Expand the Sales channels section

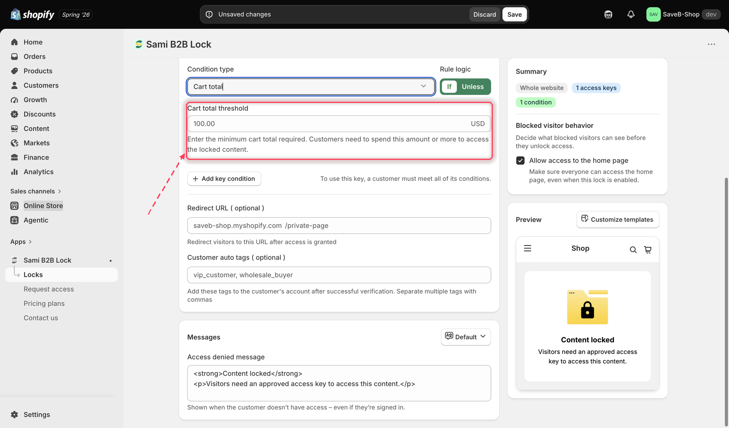pyautogui.click(x=36, y=191)
